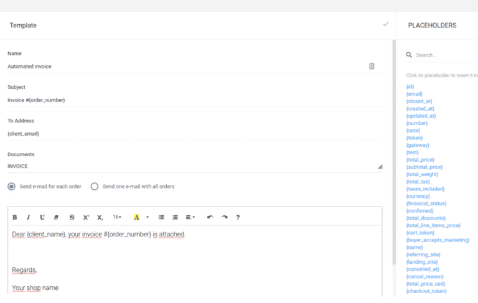Screen dimensions: 478x303
Task: Click the email body text area
Action: pos(195,261)
